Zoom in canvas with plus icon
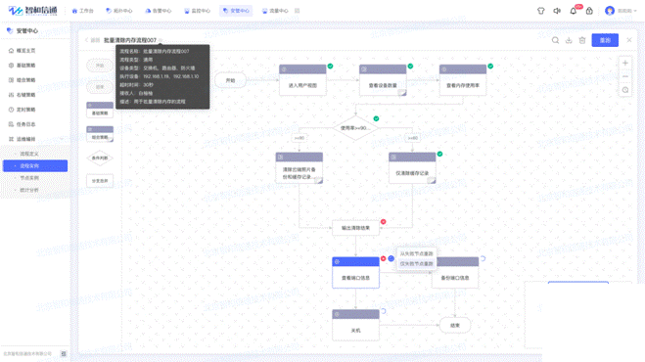 coord(625,63)
